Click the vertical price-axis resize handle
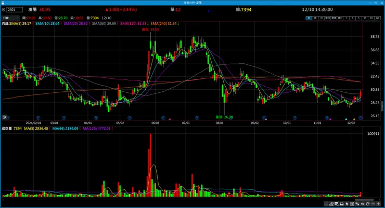The width and height of the screenshot is (385, 208). (x=382, y=107)
